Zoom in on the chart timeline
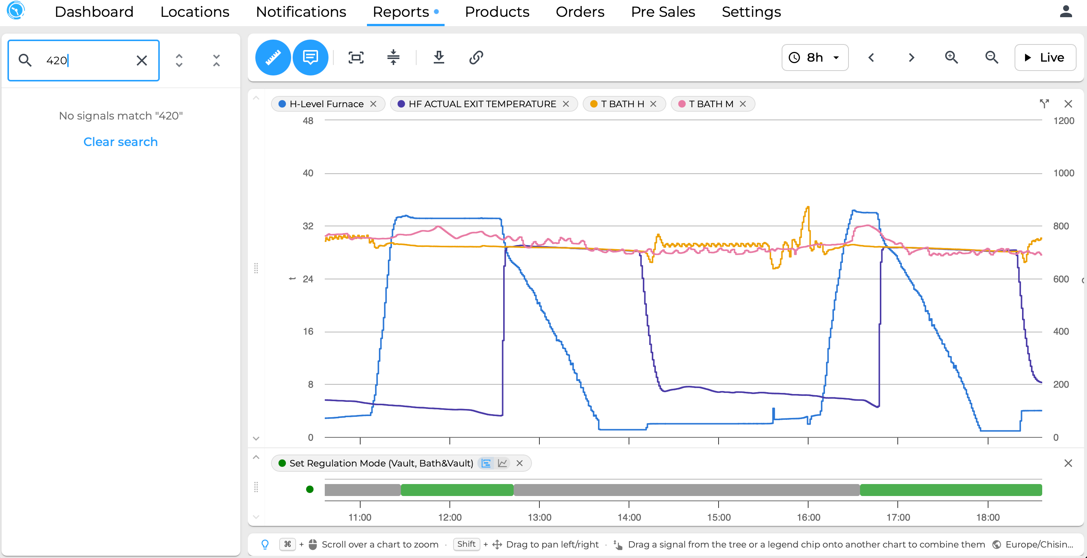The height and width of the screenshot is (558, 1087). coord(951,58)
